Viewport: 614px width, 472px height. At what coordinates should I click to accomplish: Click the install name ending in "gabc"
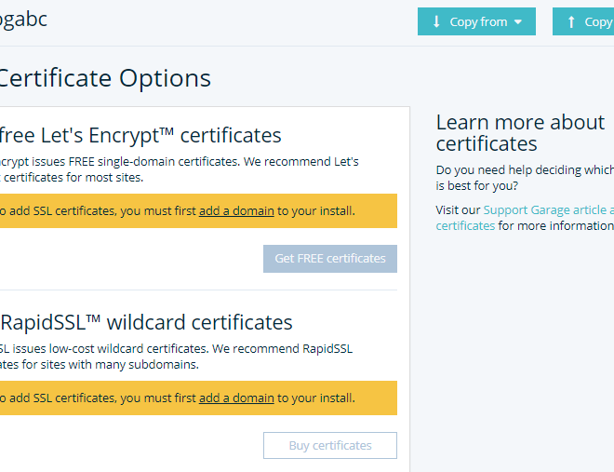click(x=23, y=19)
